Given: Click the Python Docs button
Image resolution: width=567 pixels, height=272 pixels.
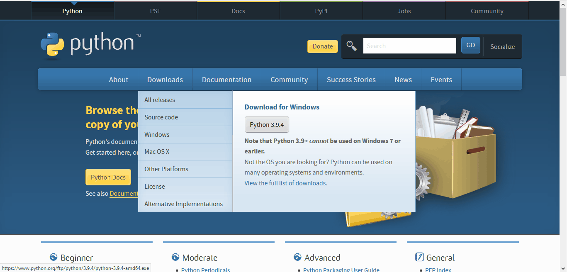Looking at the screenshot, I should pos(108,177).
